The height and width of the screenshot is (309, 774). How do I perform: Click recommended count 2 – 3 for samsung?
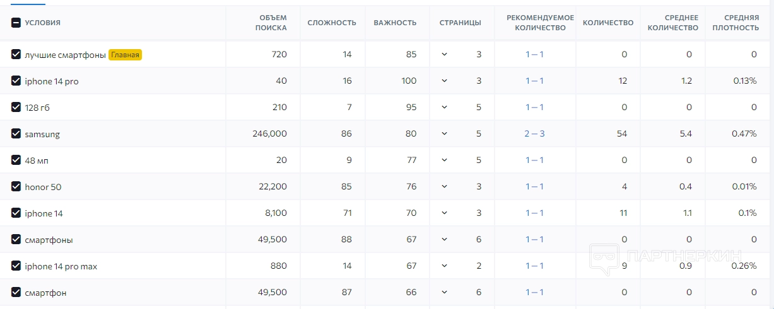534,134
